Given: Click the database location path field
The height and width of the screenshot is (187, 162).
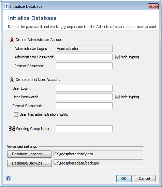Looking at the screenshot, I should [x=98, y=154].
